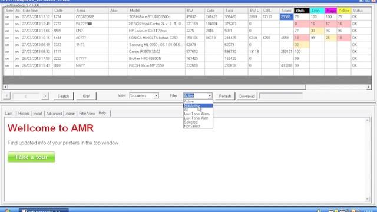Toggle Select 'on' for RICOH Aficio row
Viewport: 377px width, 212px height.
pyautogui.click(x=8, y=65)
